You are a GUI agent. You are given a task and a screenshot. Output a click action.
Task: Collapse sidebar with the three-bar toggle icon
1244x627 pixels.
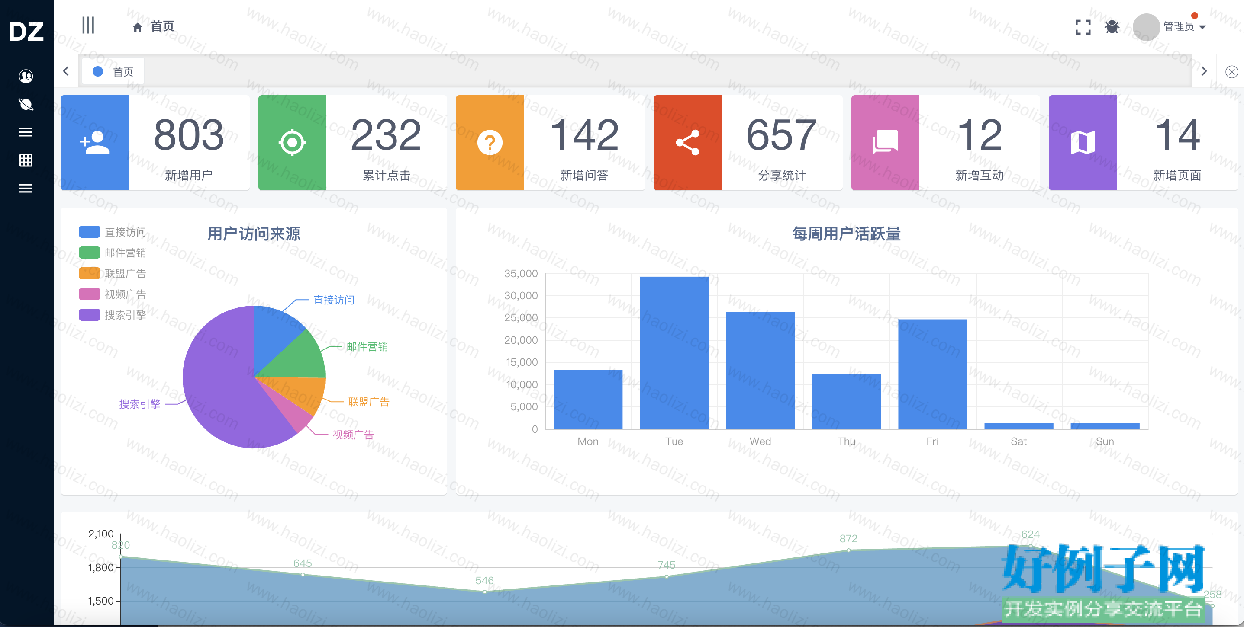pos(88,25)
